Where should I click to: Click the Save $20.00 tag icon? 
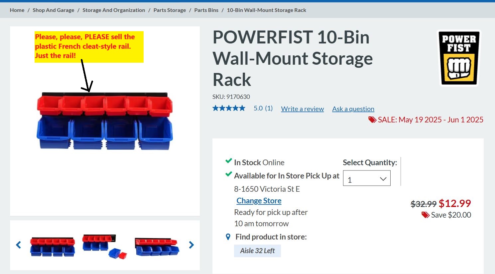(425, 215)
